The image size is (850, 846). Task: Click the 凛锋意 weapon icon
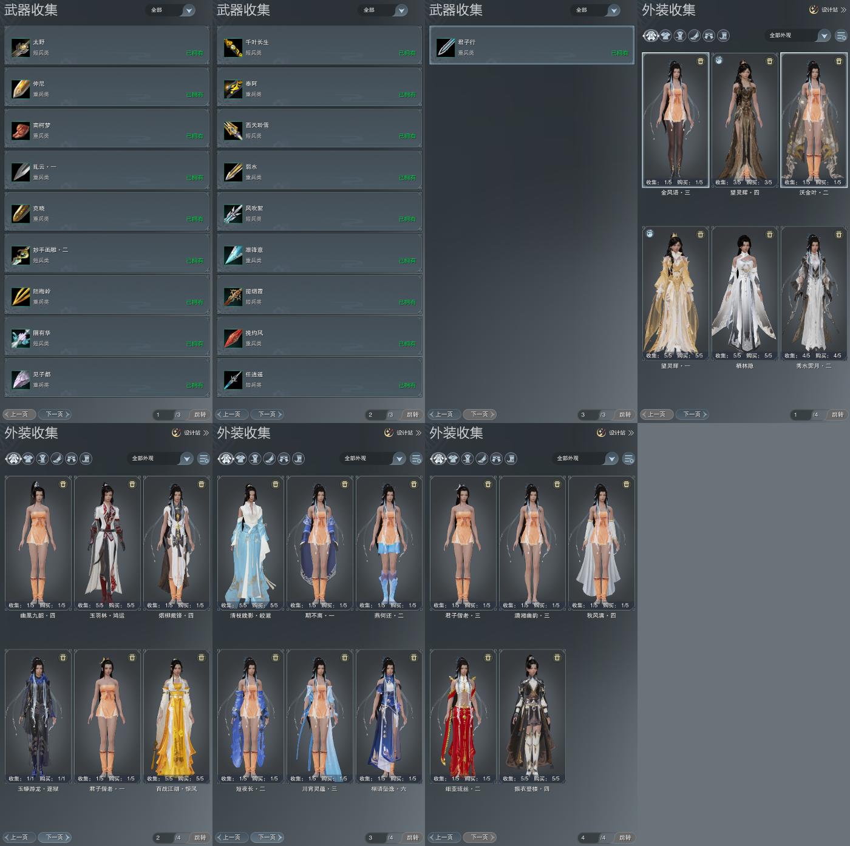[x=233, y=255]
